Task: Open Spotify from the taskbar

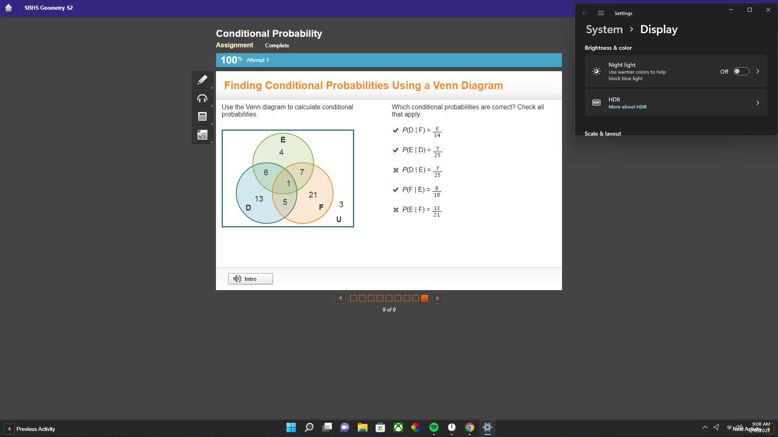Action: [x=434, y=427]
